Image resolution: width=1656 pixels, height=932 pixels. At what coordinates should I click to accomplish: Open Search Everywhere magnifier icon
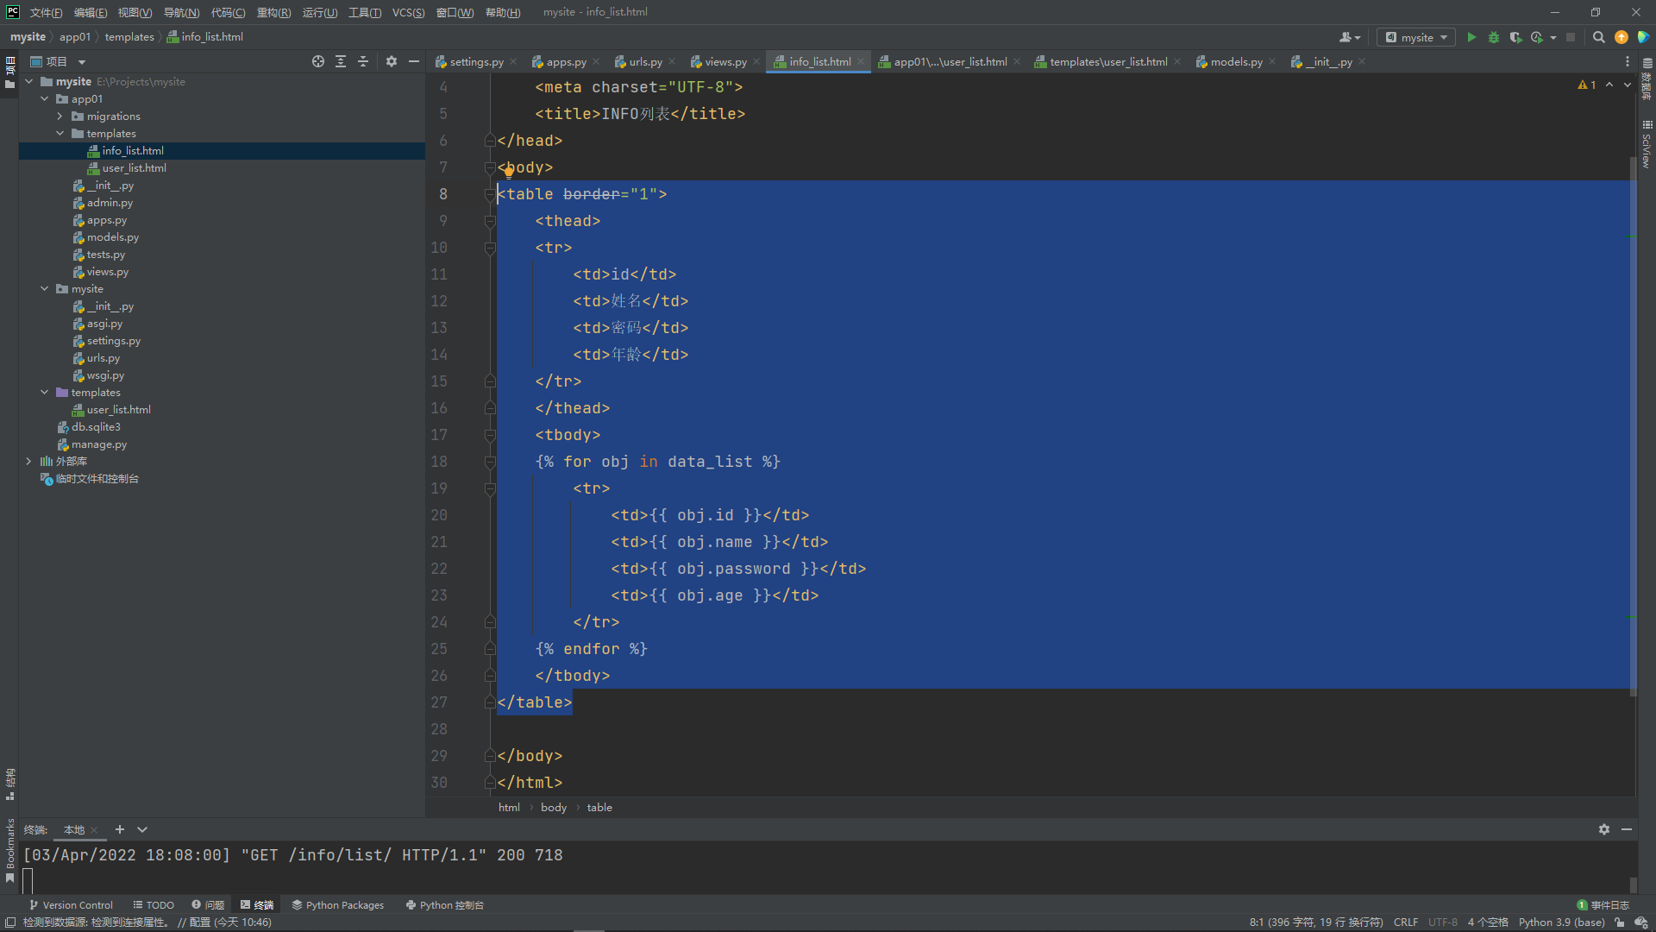[1598, 37]
